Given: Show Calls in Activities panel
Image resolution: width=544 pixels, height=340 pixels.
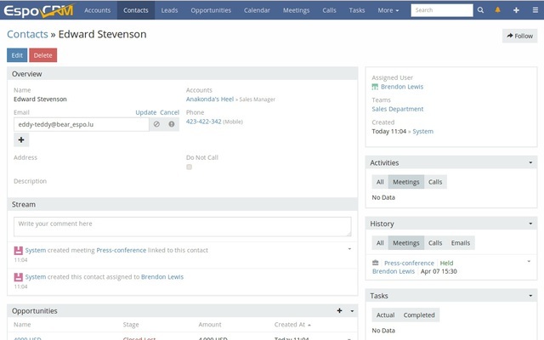Looking at the screenshot, I should pyautogui.click(x=434, y=182).
